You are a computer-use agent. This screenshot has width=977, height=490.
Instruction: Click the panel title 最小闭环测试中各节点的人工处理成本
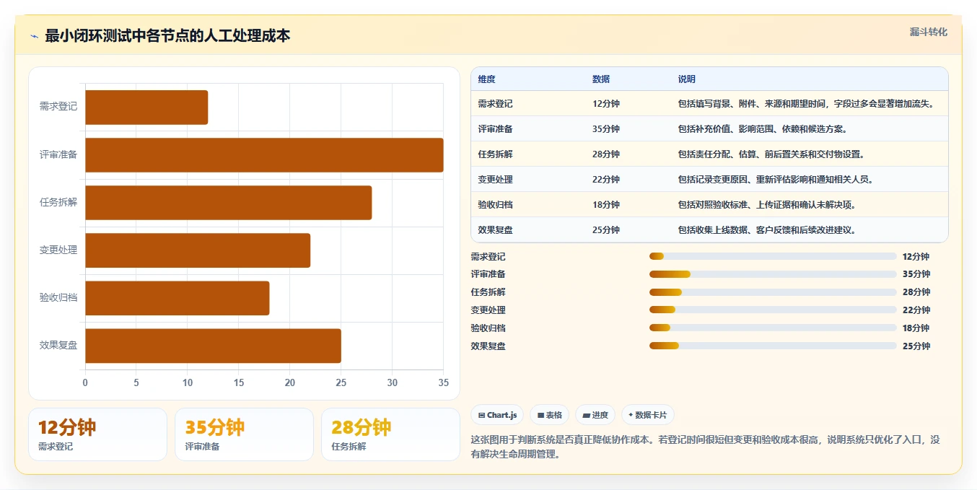(167, 35)
